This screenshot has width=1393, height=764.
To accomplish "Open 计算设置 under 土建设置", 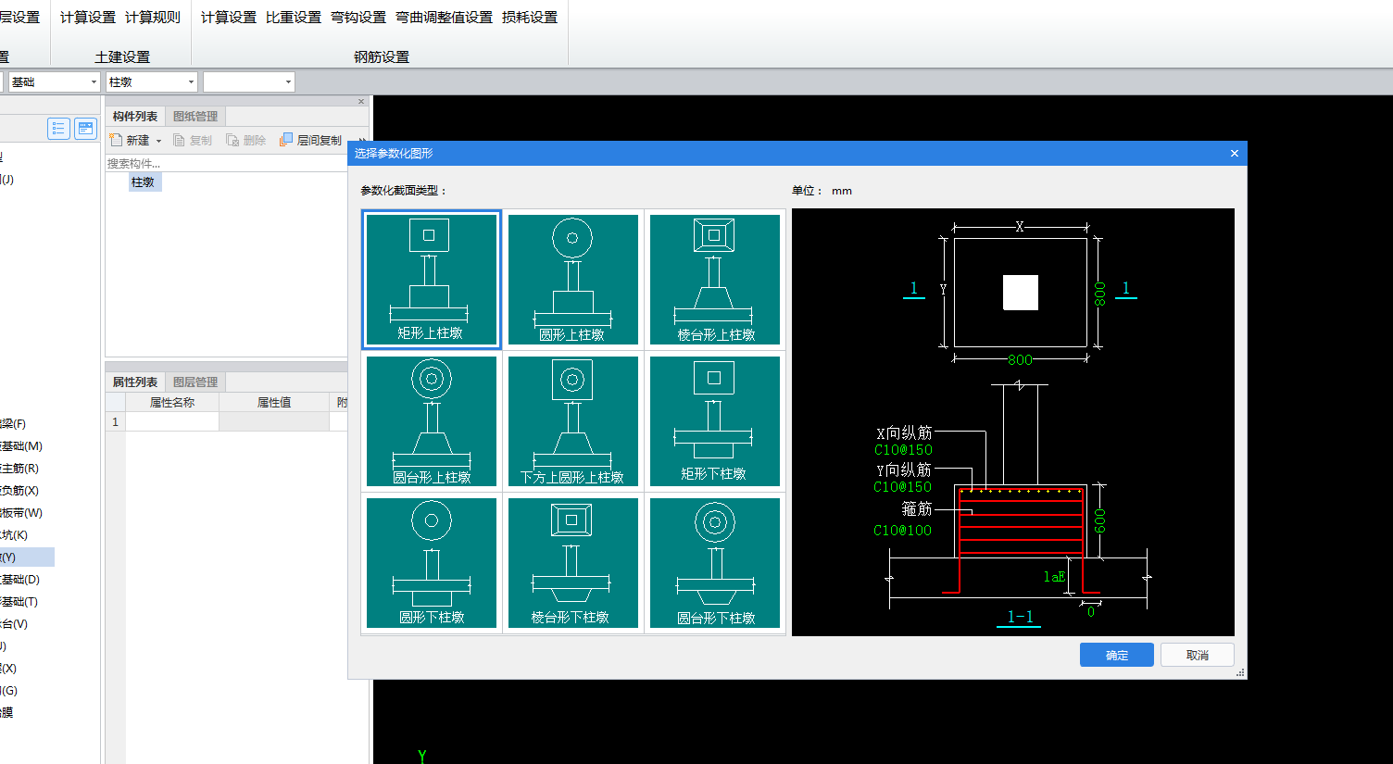I will click(88, 18).
